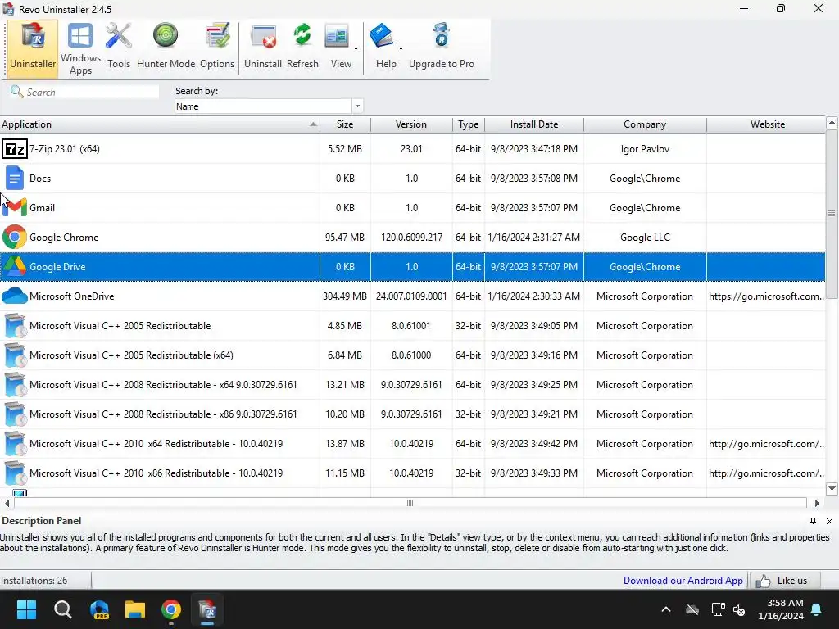This screenshot has width=839, height=629.
Task: Click the Microsoft OneDrive cloud icon
Action: (15, 296)
